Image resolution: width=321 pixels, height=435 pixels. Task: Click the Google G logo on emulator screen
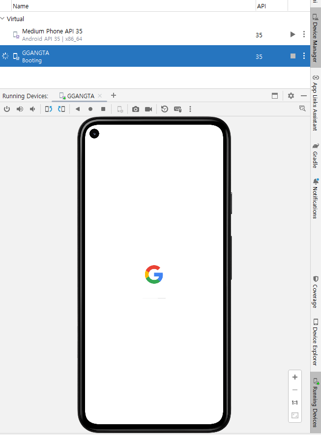click(154, 274)
